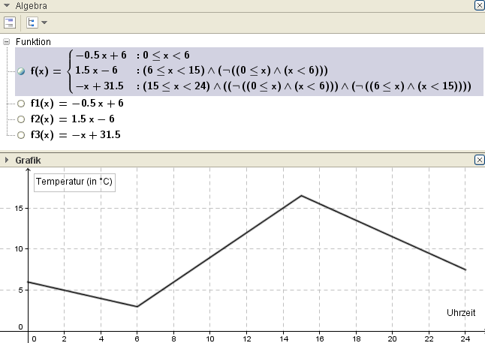Click the graph's peak vertex at x=15
Image resolution: width=485 pixels, height=343 pixels.
[301, 196]
